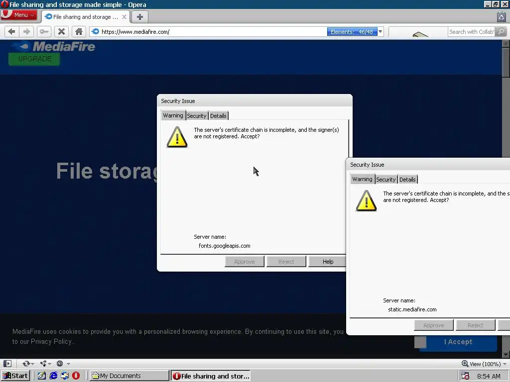Image resolution: width=510 pixels, height=382 pixels.
Task: Select Details tab in static.mediafire.com dialog
Action: pyautogui.click(x=407, y=180)
